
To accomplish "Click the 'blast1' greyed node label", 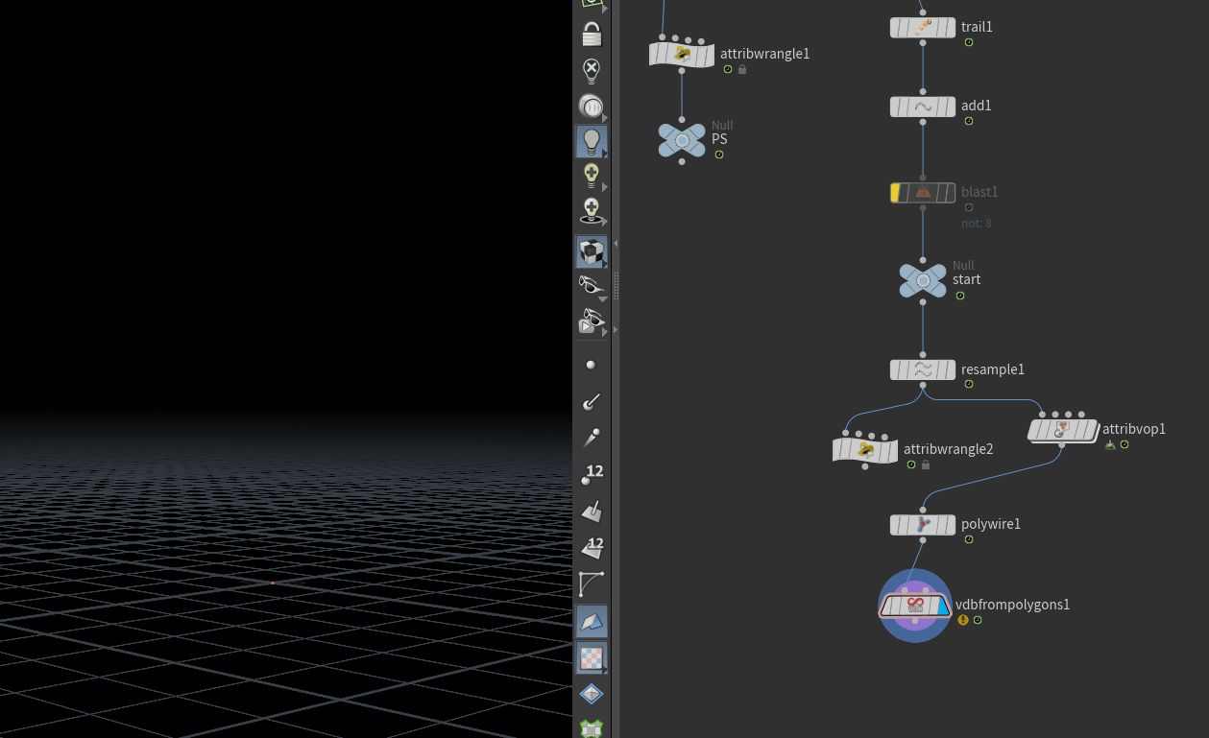I will click(x=979, y=192).
